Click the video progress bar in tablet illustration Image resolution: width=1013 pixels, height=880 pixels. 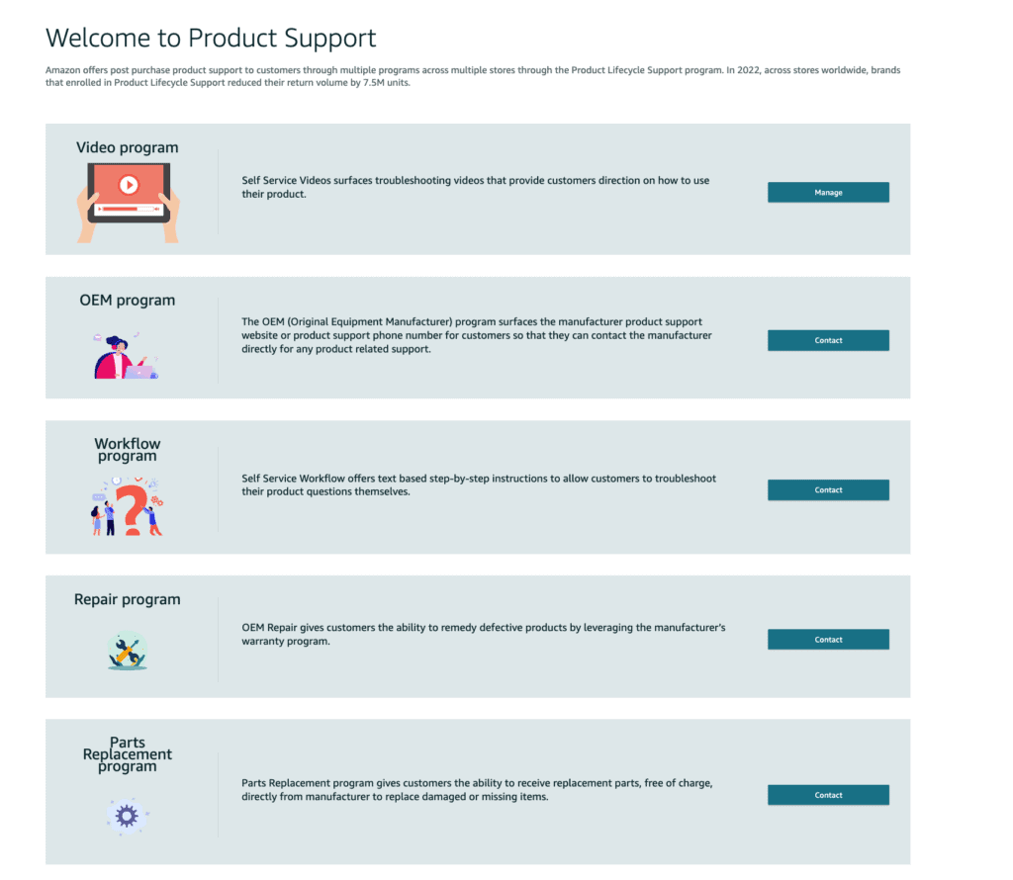pos(128,209)
